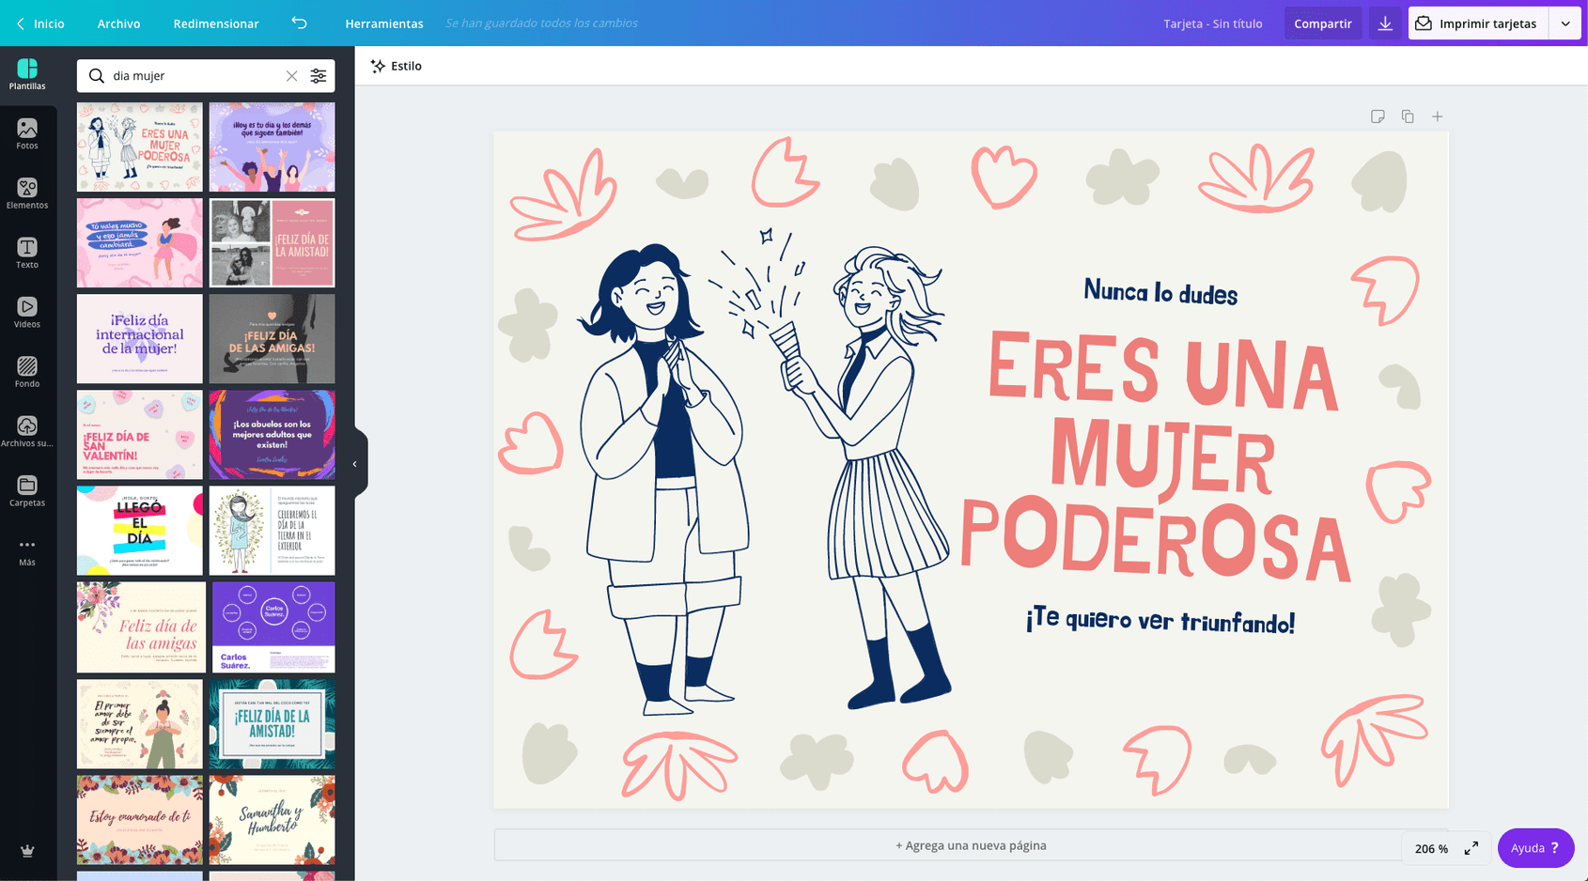
Task: Open the Carpetas panel
Action: coord(26,489)
